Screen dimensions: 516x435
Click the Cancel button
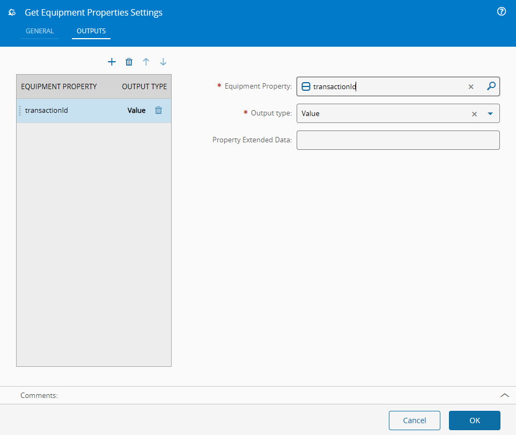[414, 421]
